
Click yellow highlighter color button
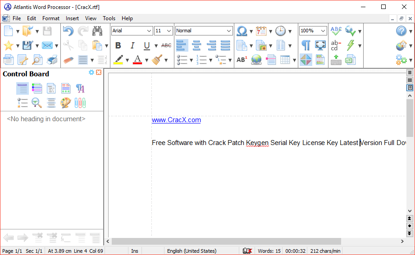point(118,60)
